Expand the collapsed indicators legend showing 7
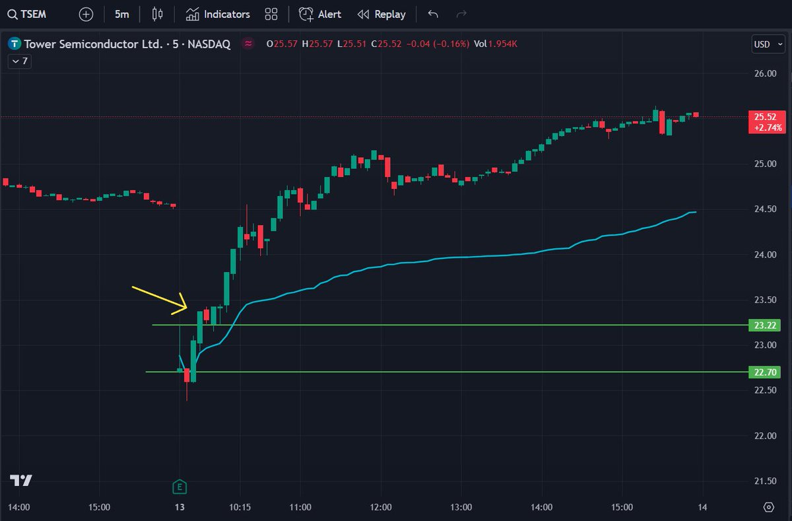Screen dimensions: 792x521 click(x=19, y=61)
